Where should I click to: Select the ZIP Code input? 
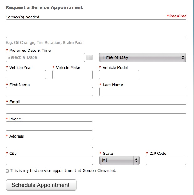166,160
